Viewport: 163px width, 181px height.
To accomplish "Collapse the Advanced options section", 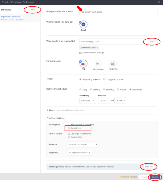I will (48, 118).
